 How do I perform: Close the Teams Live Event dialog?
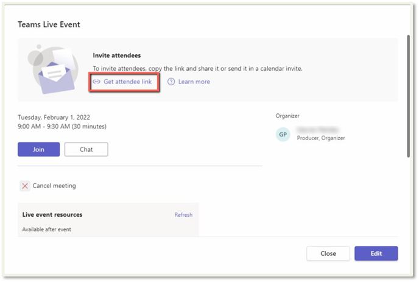click(328, 253)
